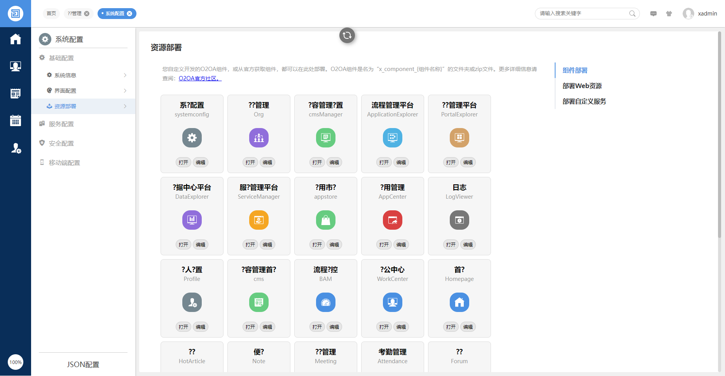Click 编辑 button under PortalExplorer
This screenshot has width=725, height=376.
(468, 163)
